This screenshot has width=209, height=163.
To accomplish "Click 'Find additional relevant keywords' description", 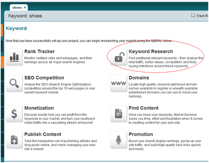I will tap(166, 62).
